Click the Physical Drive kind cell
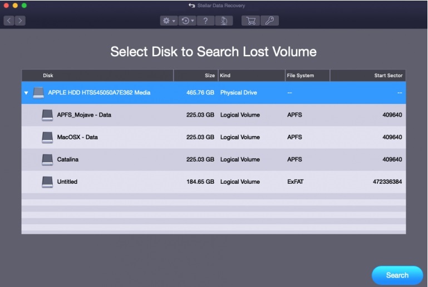Viewport: 428px width, 287px height. click(x=239, y=93)
